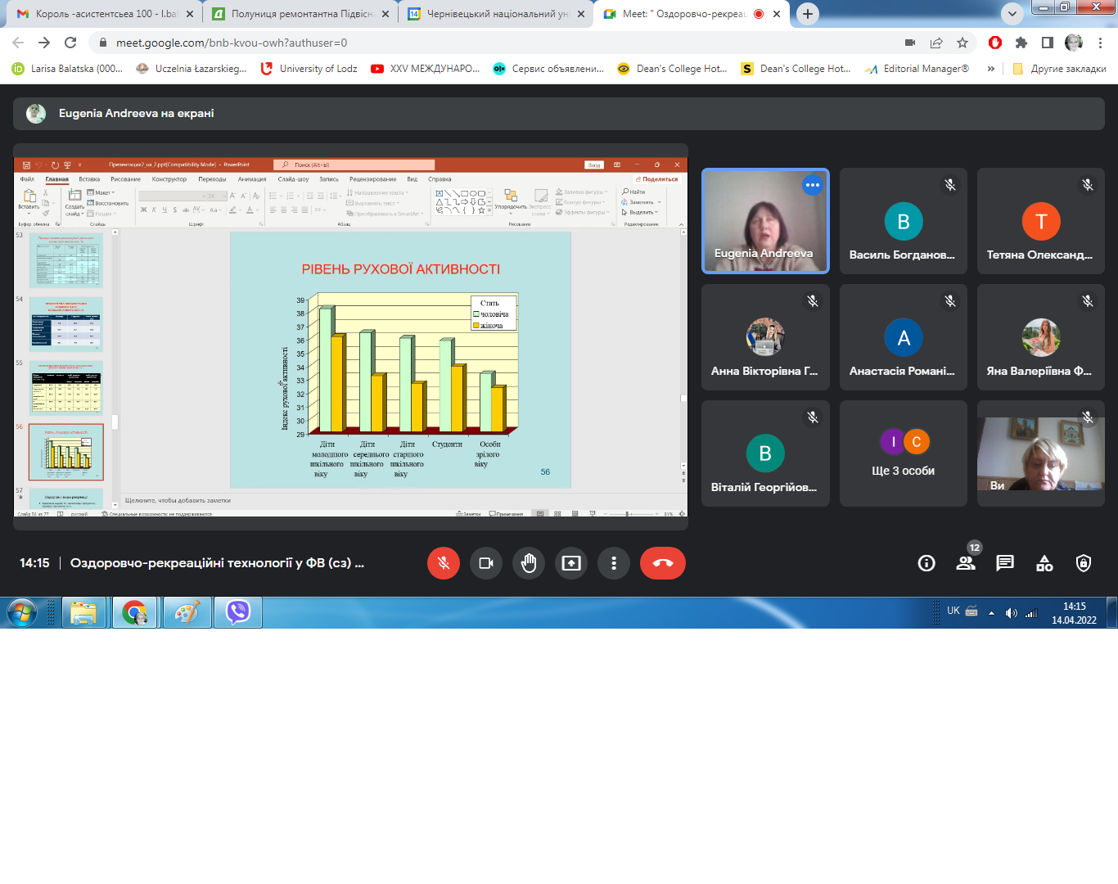Open 'Editorial Manager®' bookmark
The image size is (1118, 884).
click(x=917, y=69)
